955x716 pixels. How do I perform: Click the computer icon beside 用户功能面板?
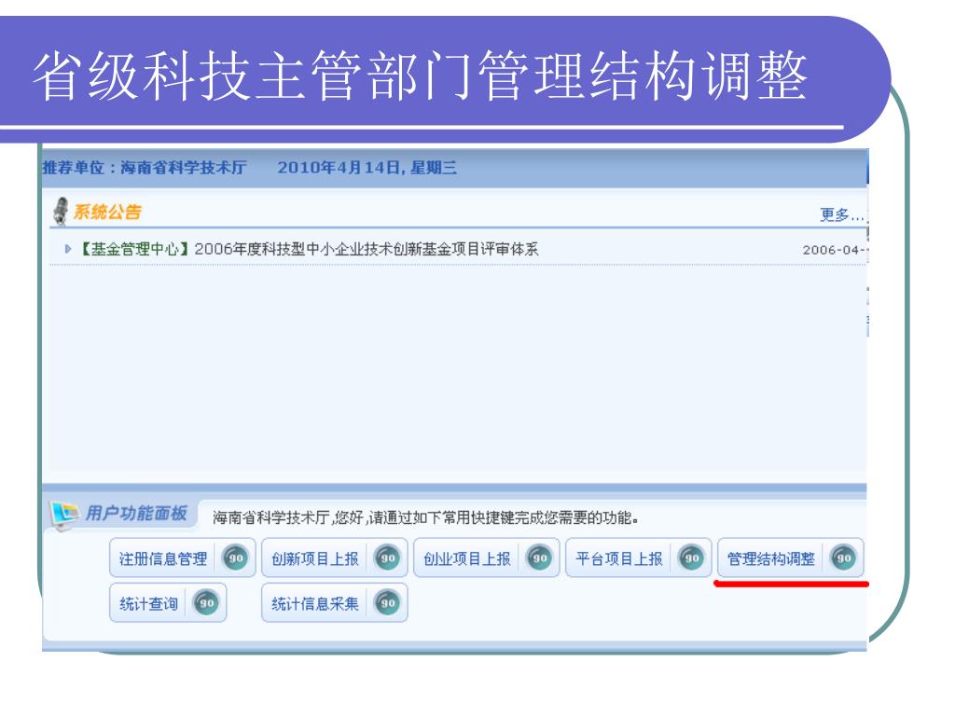pos(63,515)
